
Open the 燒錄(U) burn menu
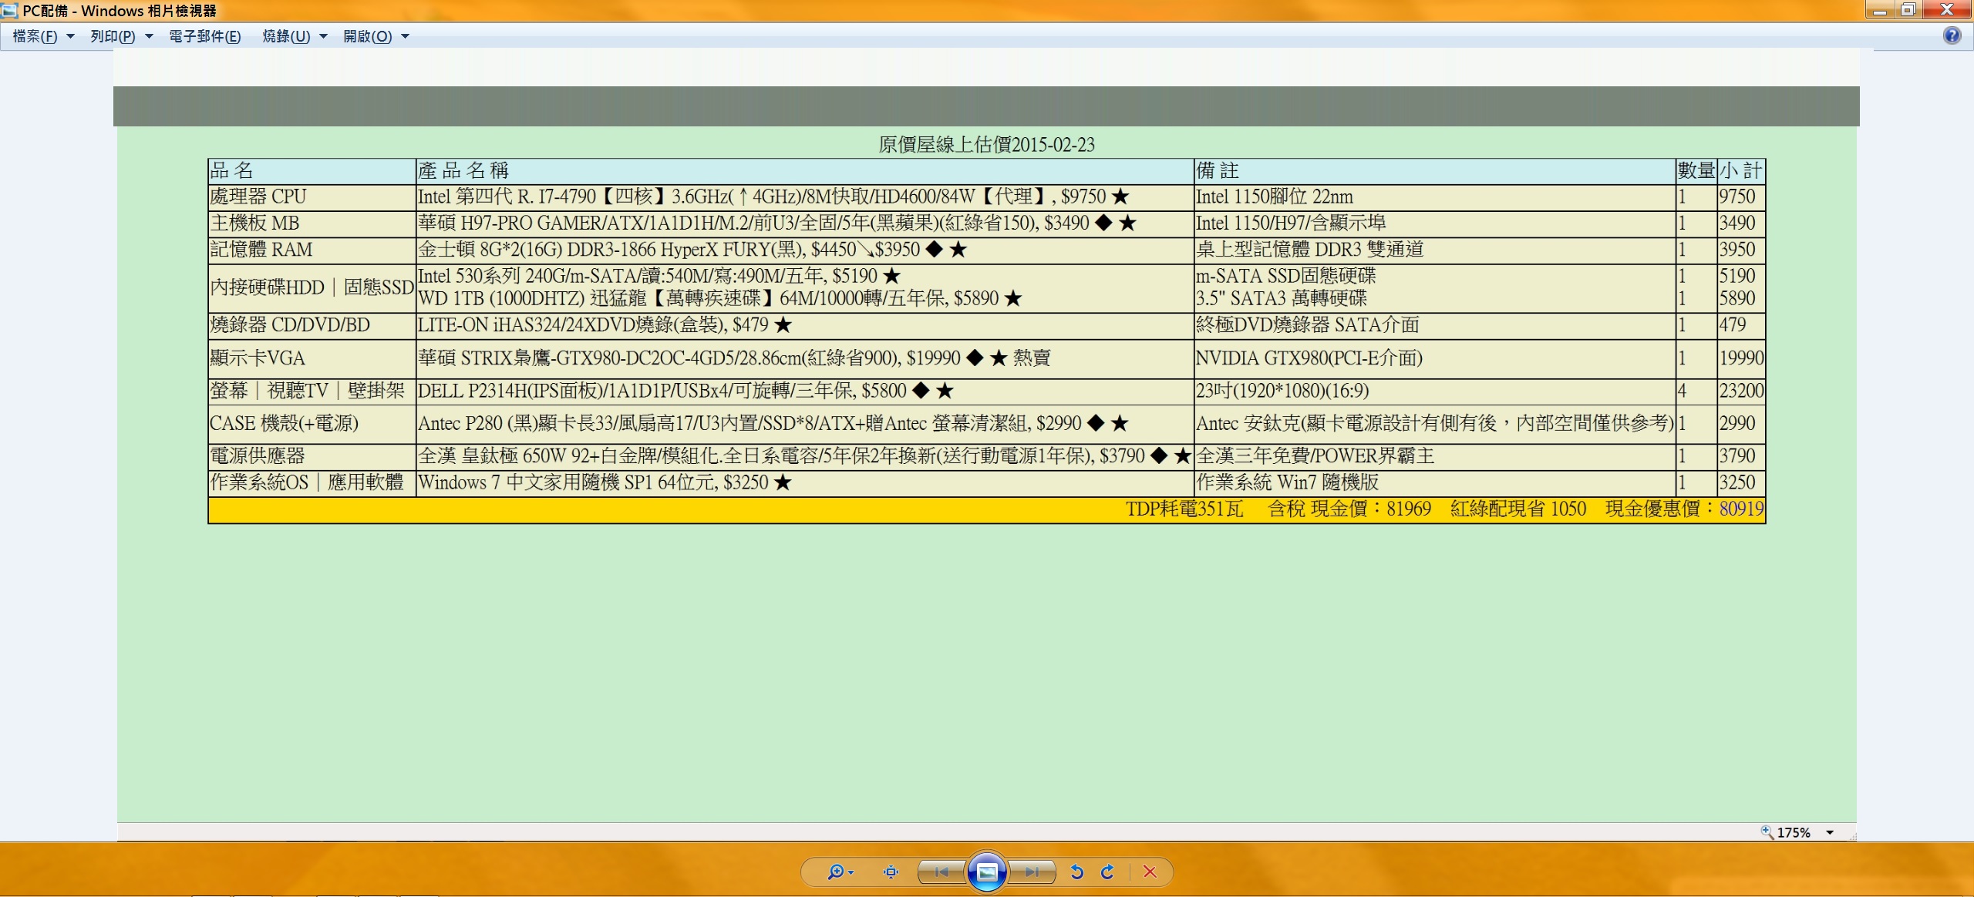click(x=295, y=36)
